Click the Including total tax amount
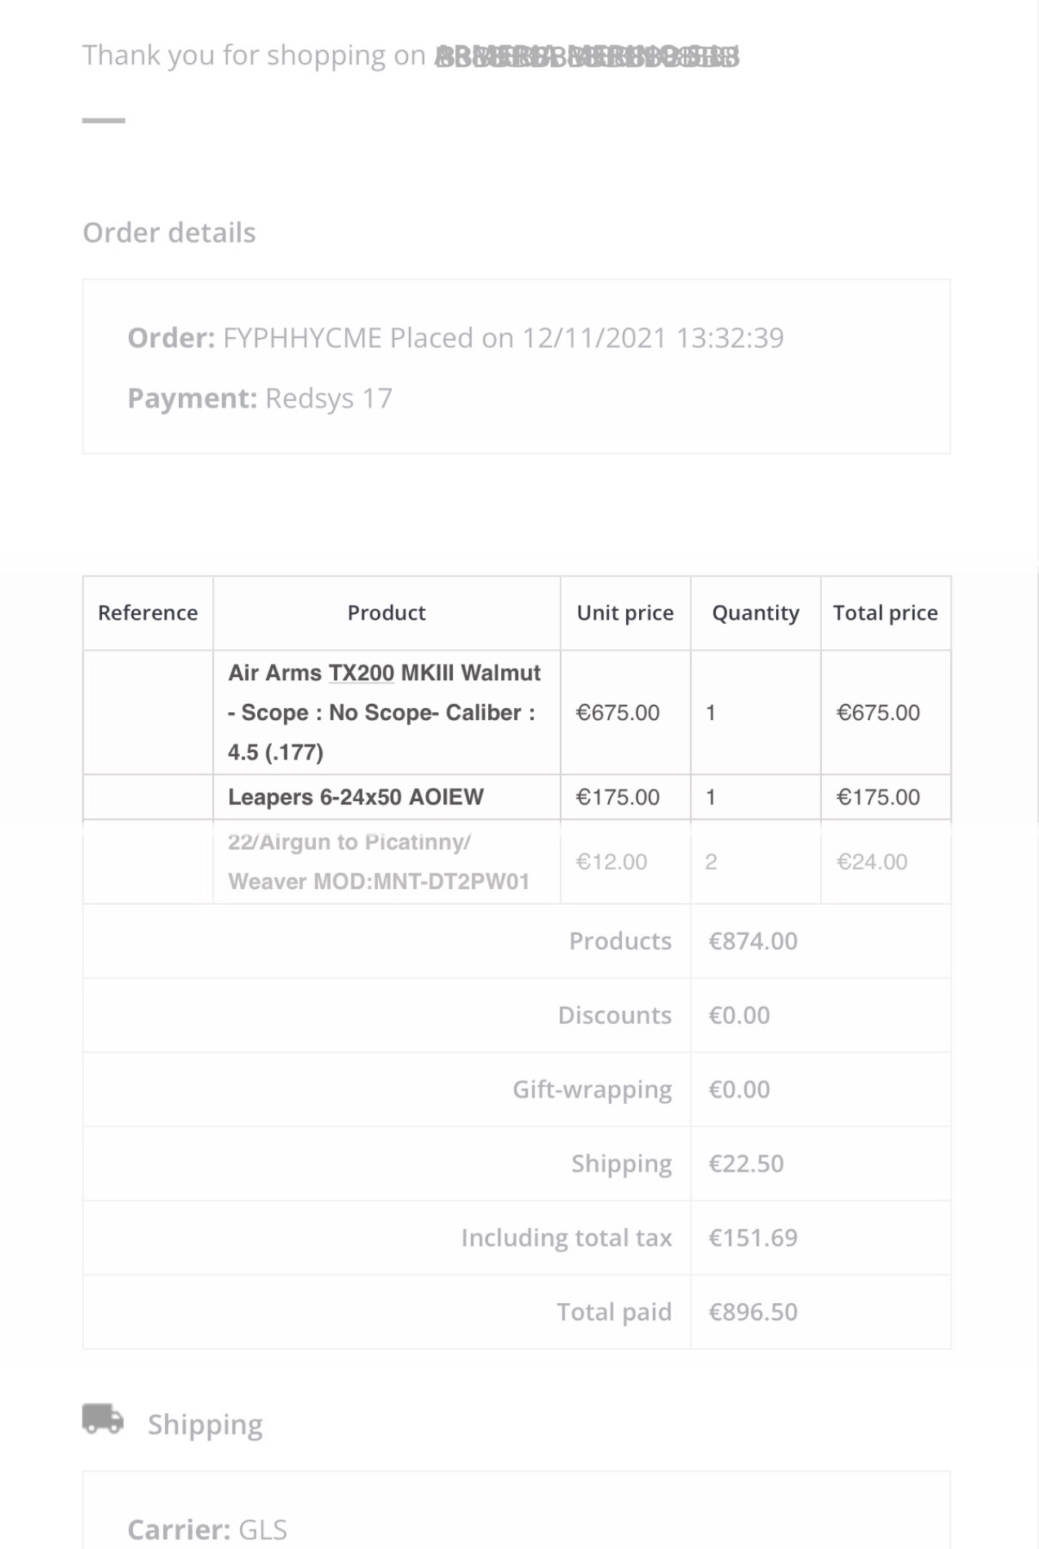1039x1549 pixels. (x=753, y=1238)
